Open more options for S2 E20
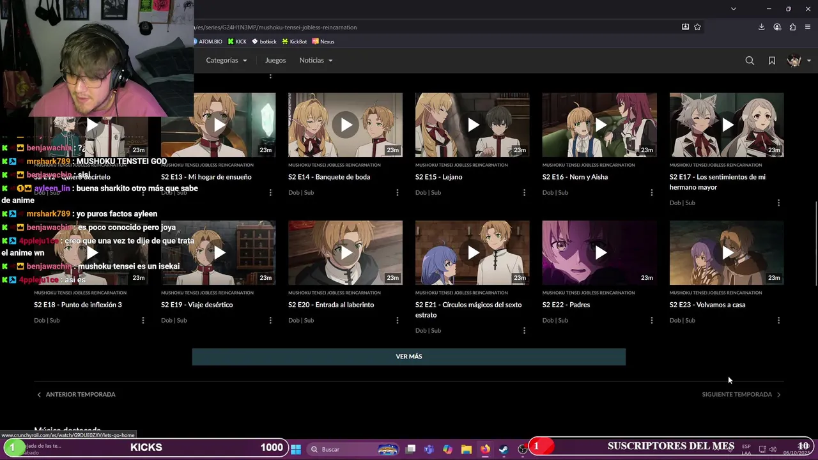 tap(397, 320)
